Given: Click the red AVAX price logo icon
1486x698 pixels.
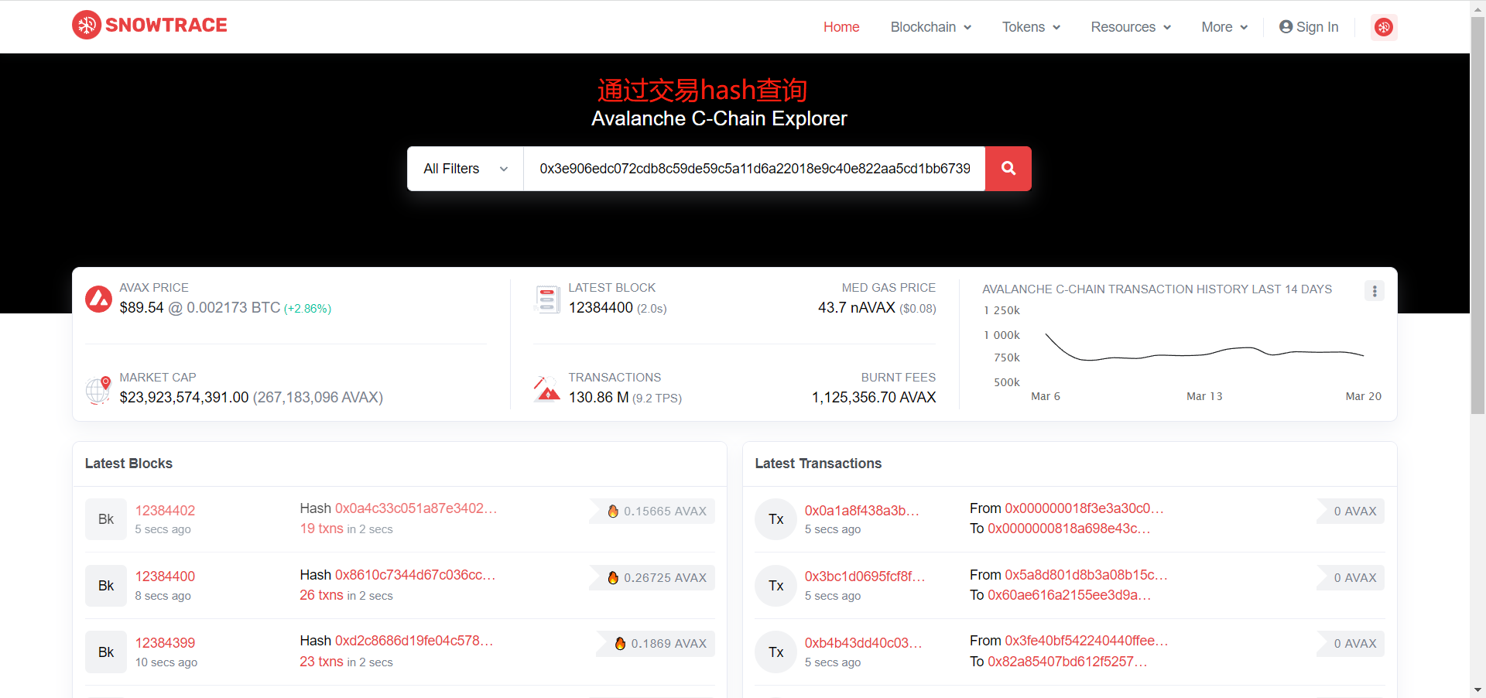Looking at the screenshot, I should coord(99,299).
